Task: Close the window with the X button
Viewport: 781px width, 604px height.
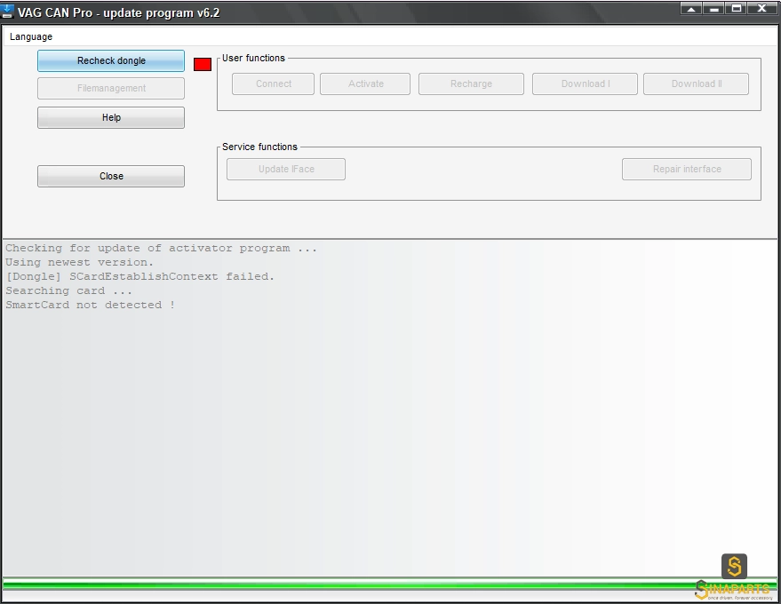Action: click(761, 9)
